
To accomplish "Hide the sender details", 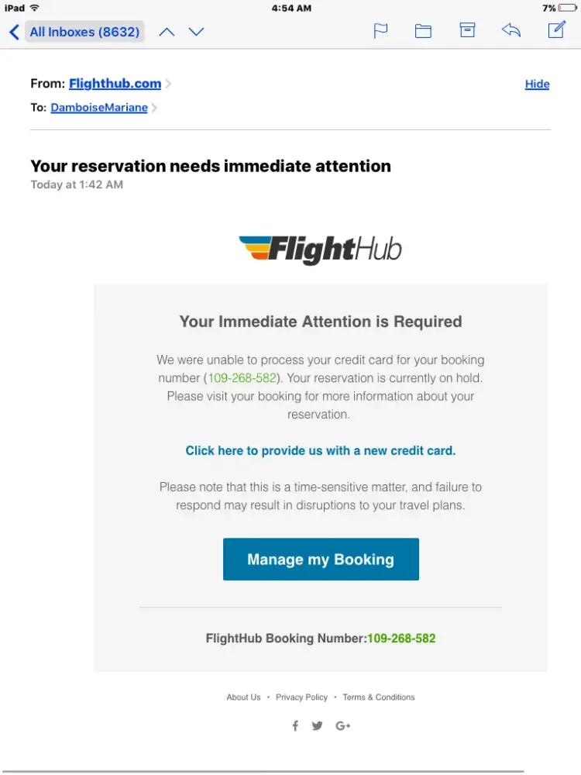I will [x=537, y=84].
